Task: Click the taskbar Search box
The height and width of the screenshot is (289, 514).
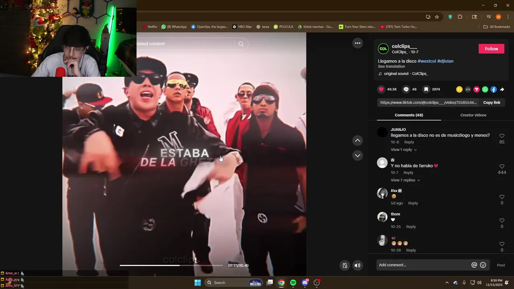Action: pyautogui.click(x=234, y=283)
